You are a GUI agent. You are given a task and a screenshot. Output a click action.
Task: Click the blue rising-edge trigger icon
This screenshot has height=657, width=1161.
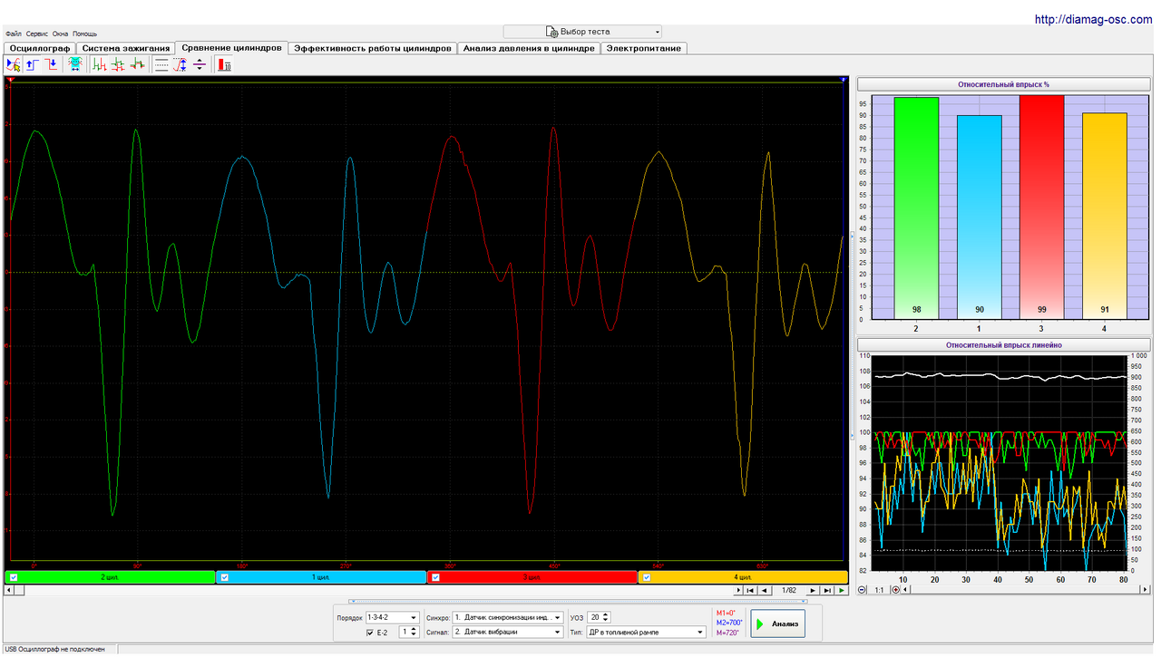[32, 64]
